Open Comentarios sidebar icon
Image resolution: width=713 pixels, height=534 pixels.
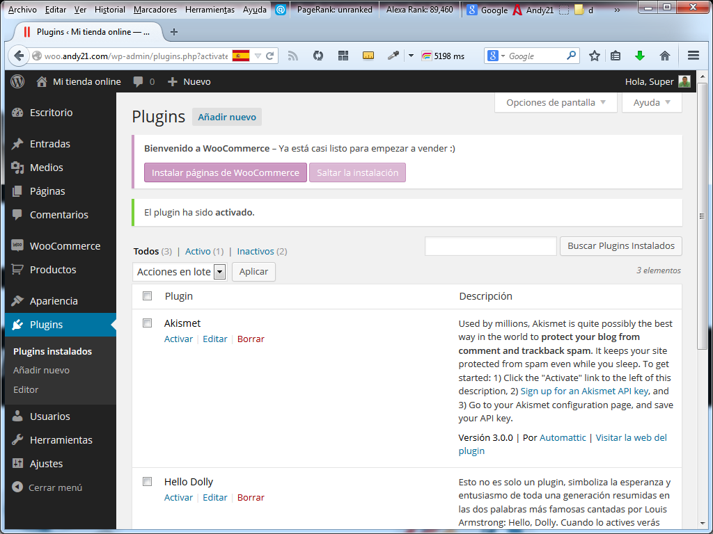[x=17, y=215]
